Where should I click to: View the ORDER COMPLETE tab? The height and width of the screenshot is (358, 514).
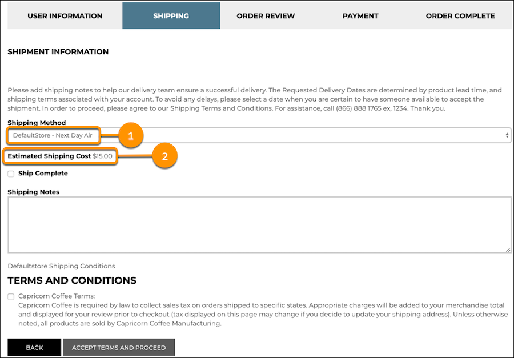click(460, 15)
